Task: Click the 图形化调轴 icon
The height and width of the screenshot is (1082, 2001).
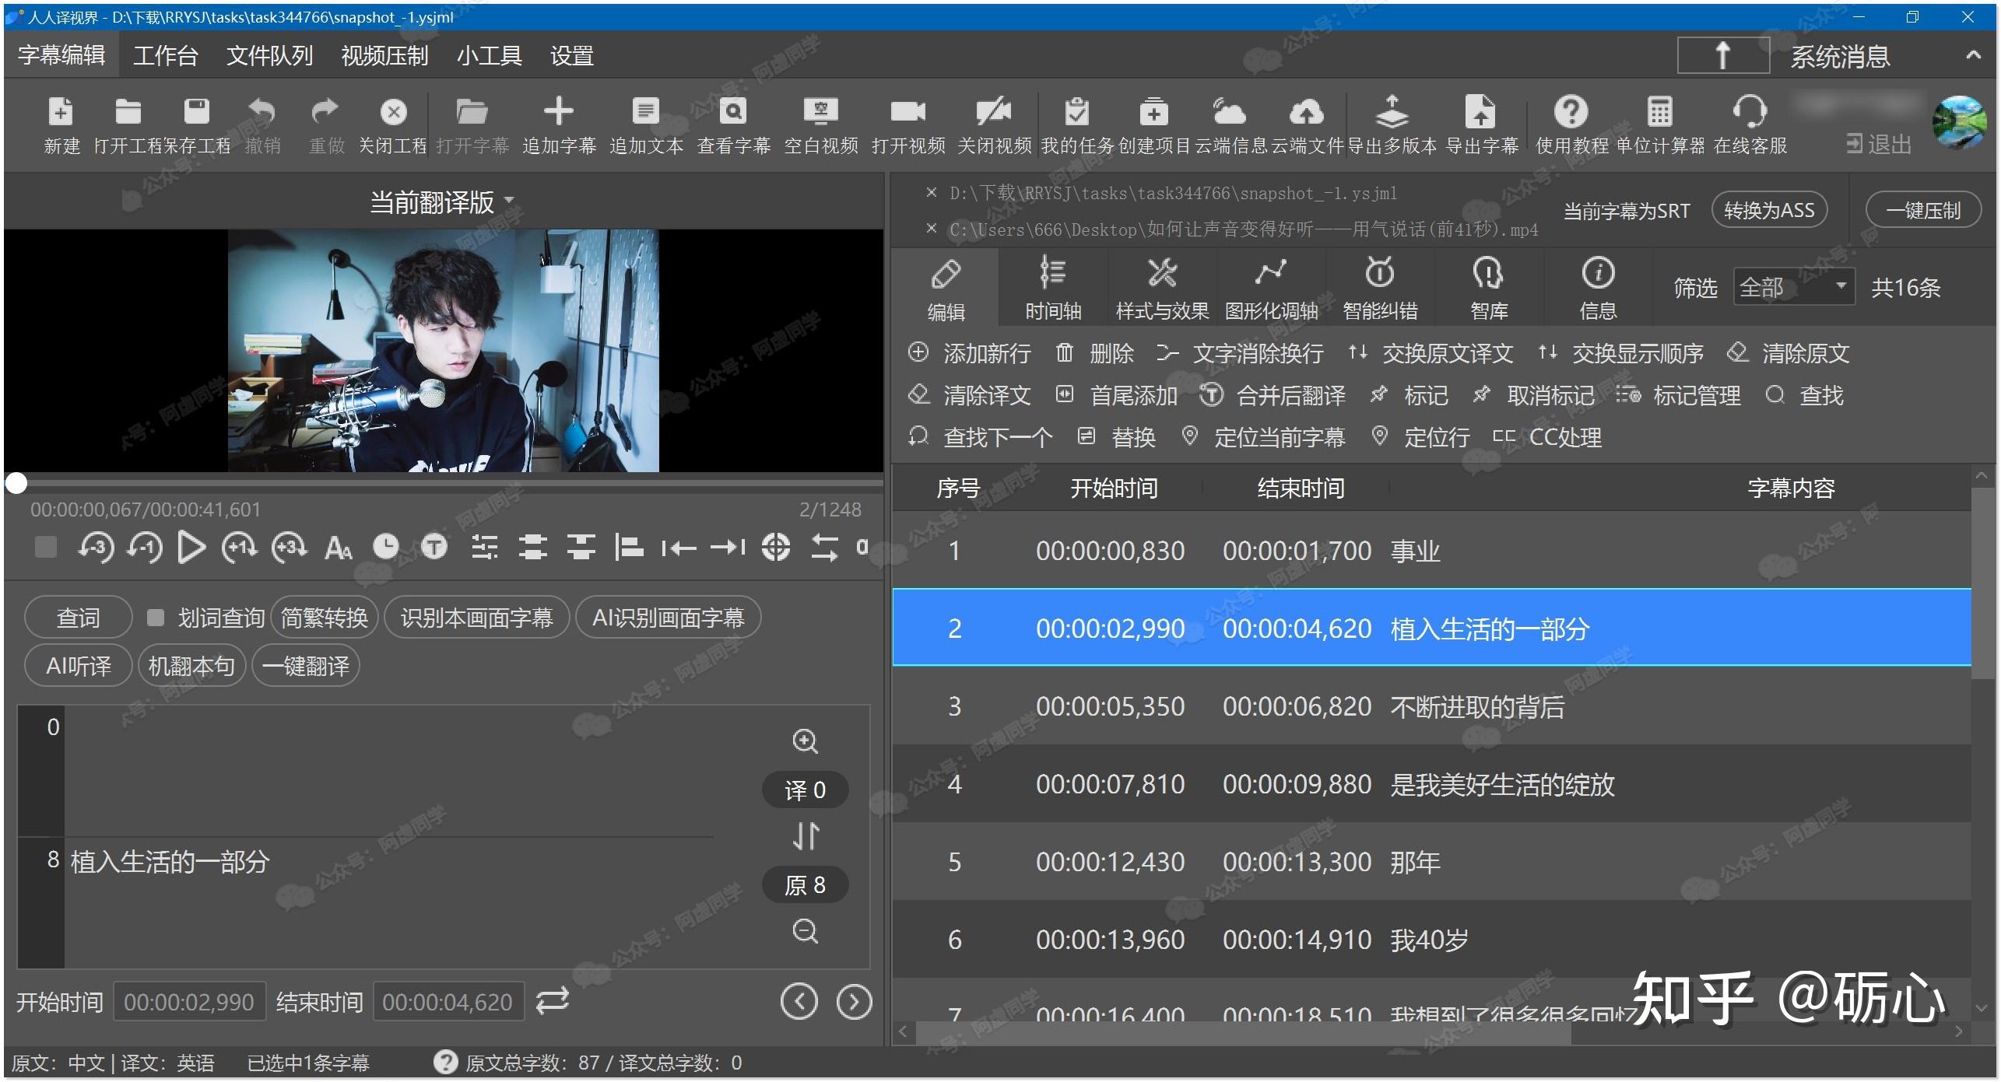Action: [1270, 274]
